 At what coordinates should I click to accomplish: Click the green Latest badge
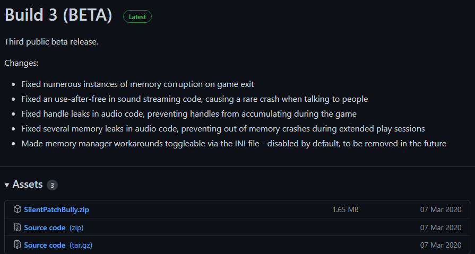[137, 16]
